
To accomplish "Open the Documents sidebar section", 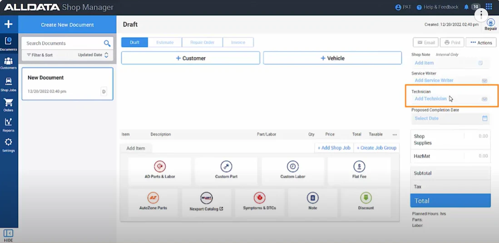I will (9, 44).
